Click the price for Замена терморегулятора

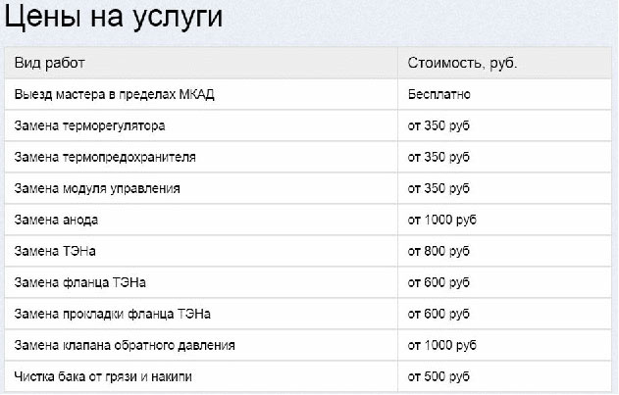coord(439,126)
